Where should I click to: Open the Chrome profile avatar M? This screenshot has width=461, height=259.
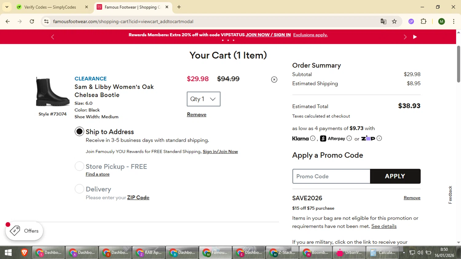tap(442, 22)
